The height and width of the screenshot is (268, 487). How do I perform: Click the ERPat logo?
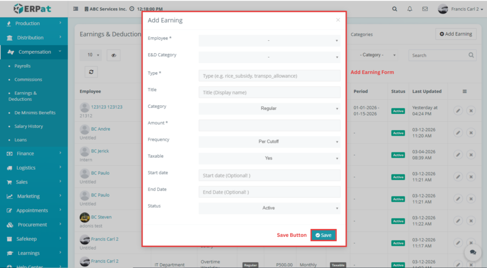click(32, 9)
